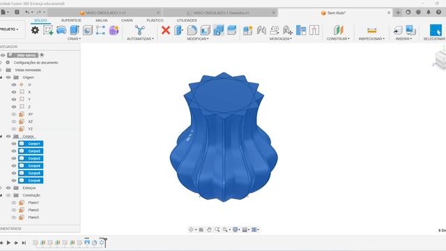Click the Insert Derive icon

click(x=398, y=30)
